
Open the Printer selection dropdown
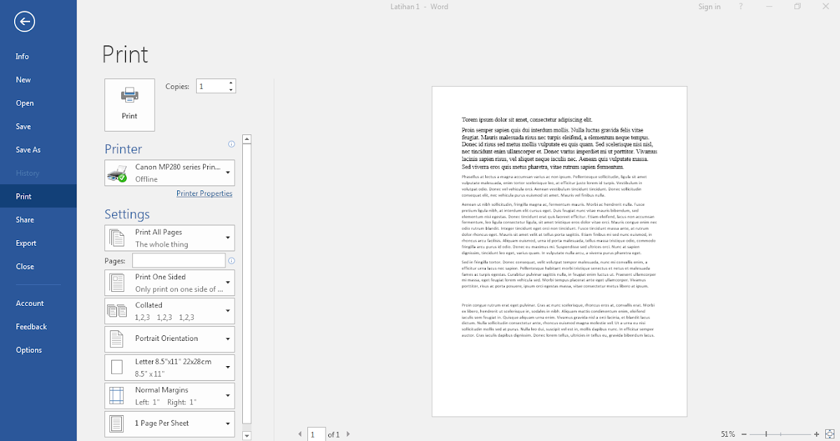[x=227, y=172]
